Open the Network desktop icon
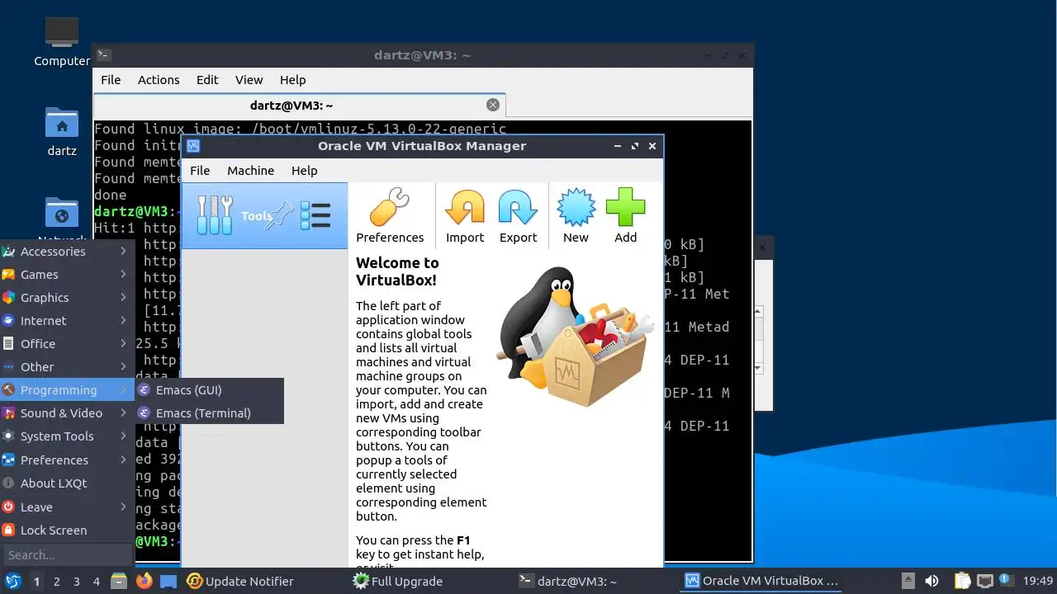This screenshot has height=594, width=1057. 62,217
